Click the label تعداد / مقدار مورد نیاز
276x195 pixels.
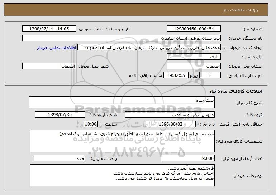pos(242,159)
